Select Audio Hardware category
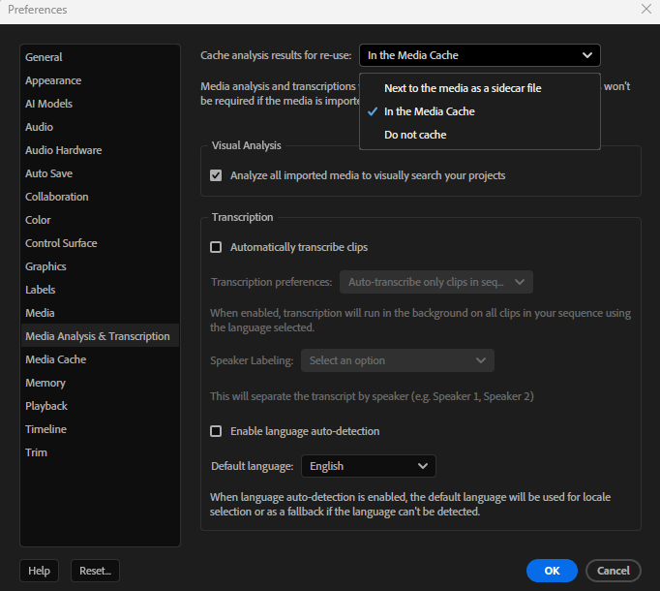The image size is (660, 591). coord(100,150)
